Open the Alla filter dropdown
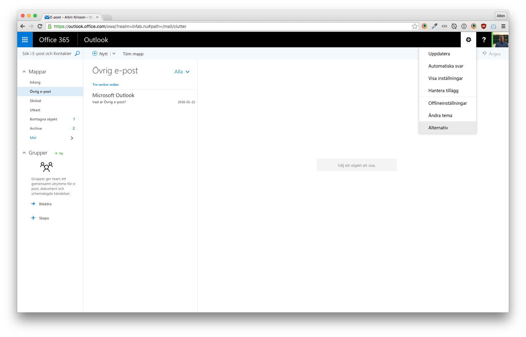Image resolution: width=526 pixels, height=337 pixels. [x=182, y=72]
